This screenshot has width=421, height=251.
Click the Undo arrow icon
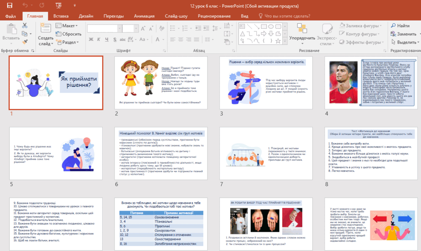pyautogui.click(x=25, y=5)
